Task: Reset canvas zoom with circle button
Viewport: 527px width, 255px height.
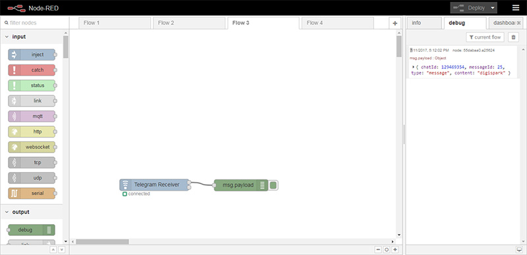Action: tap(387, 250)
